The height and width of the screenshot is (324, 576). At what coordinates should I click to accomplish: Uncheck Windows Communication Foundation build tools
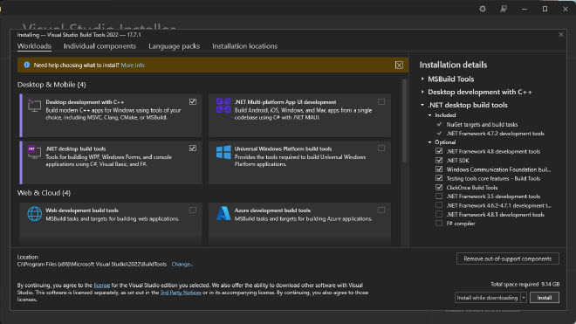click(x=439, y=169)
